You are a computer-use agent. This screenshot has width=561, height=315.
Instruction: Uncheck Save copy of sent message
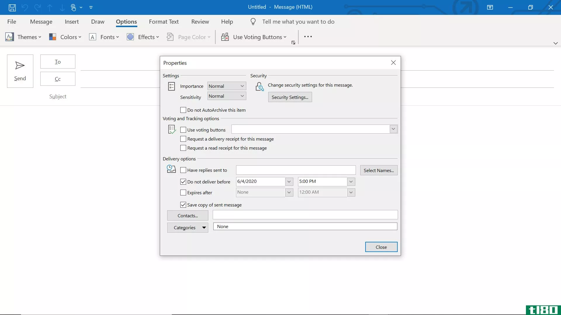point(183,205)
